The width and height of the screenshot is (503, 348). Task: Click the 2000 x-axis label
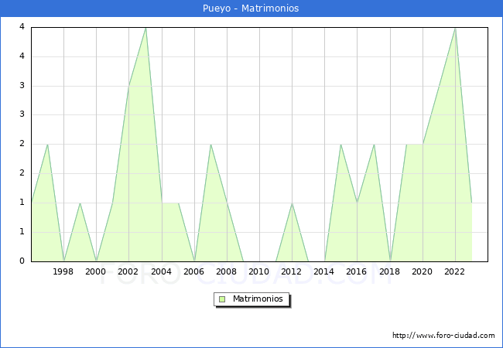coord(96,271)
